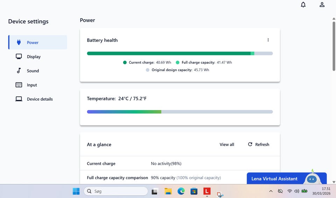This screenshot has width=336, height=198.
Task: Click the Full charge capacity comparison label
Action: pos(118,178)
